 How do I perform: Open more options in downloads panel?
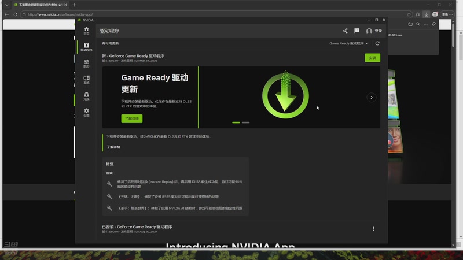tap(426, 24)
